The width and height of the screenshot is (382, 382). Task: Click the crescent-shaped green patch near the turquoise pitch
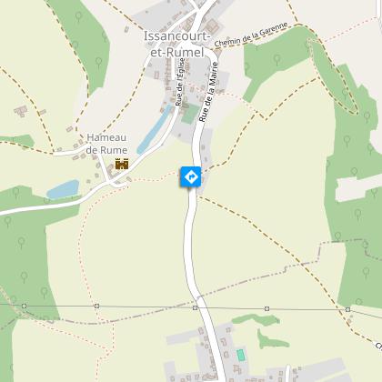273,340
